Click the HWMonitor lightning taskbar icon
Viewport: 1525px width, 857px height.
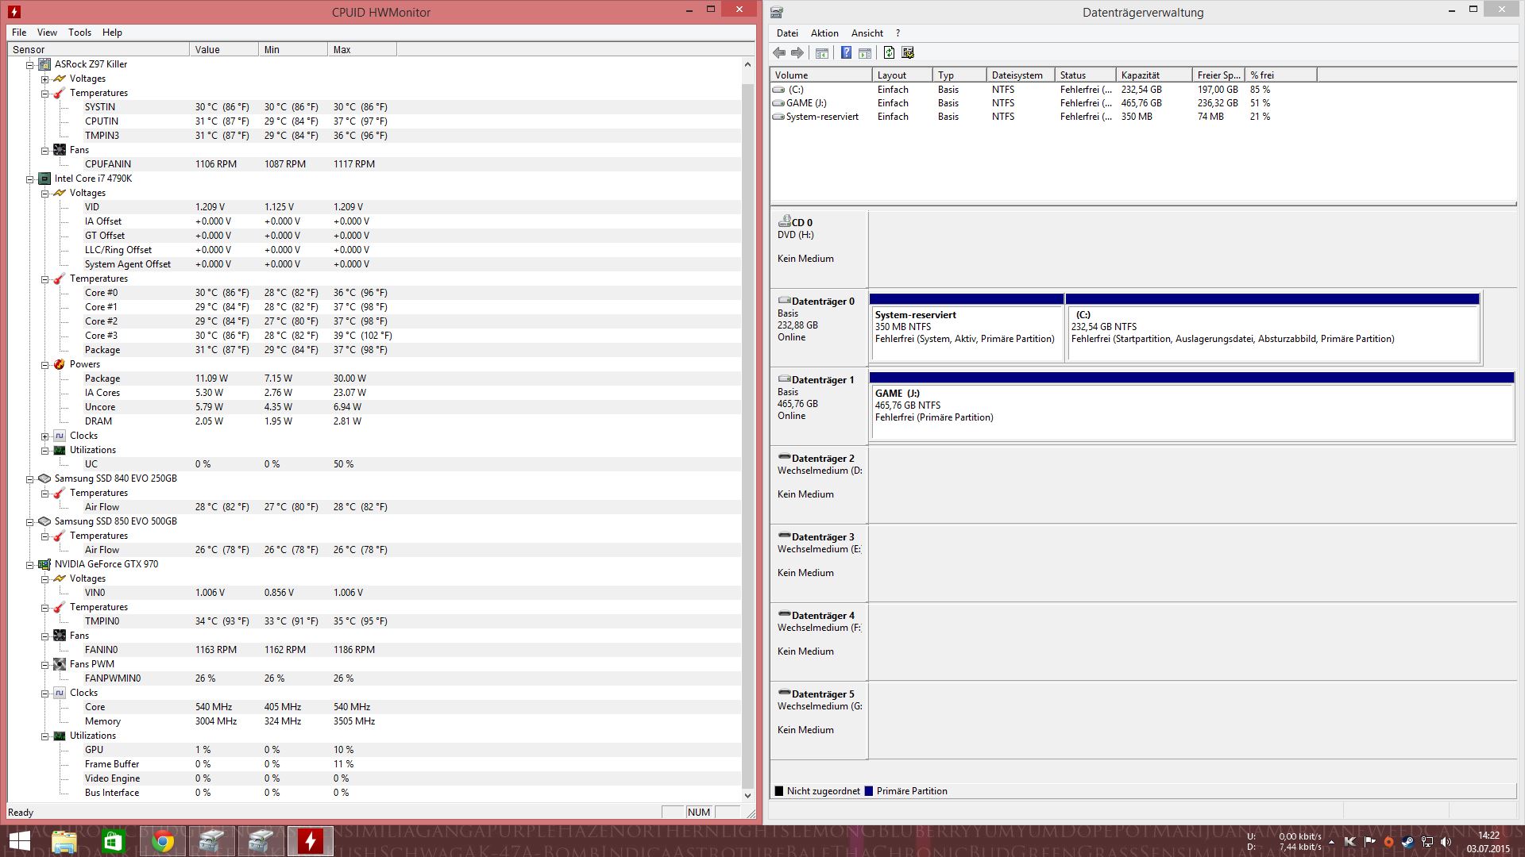(x=310, y=841)
